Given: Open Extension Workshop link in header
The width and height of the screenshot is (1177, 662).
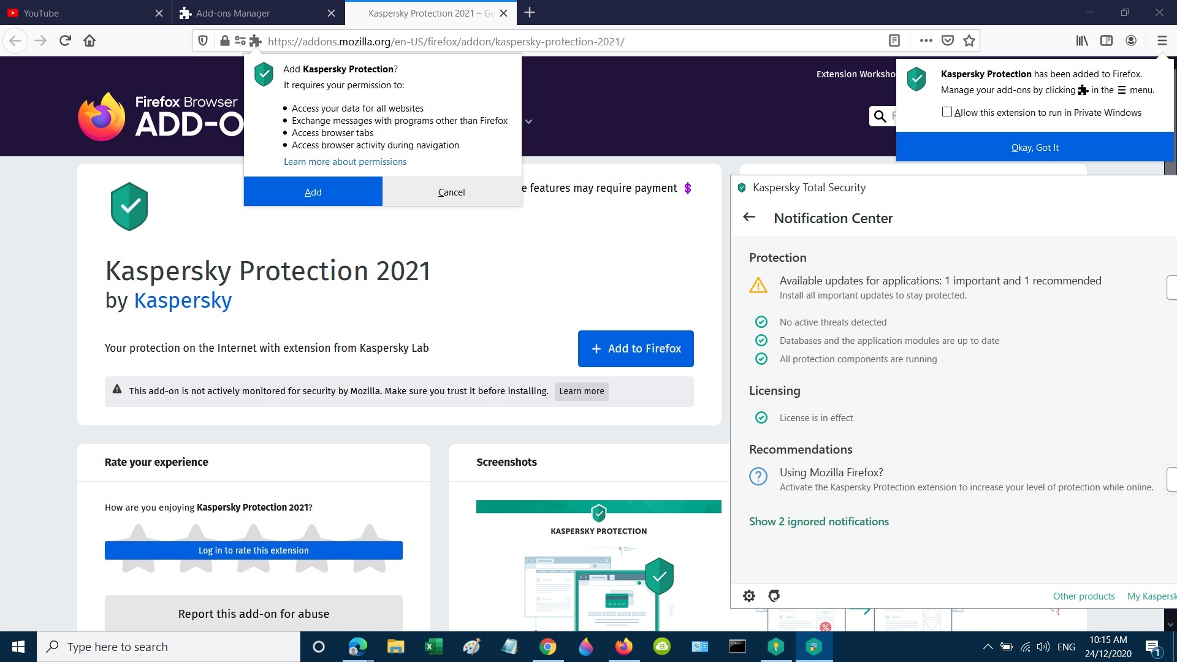Looking at the screenshot, I should click(856, 74).
